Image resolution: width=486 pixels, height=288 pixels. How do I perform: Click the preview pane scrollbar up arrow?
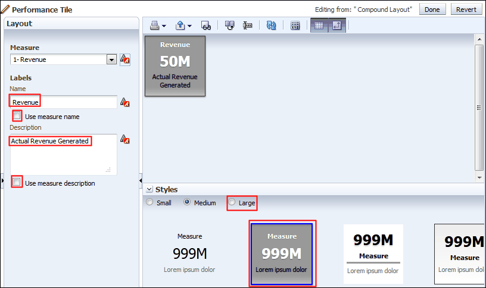(479, 39)
